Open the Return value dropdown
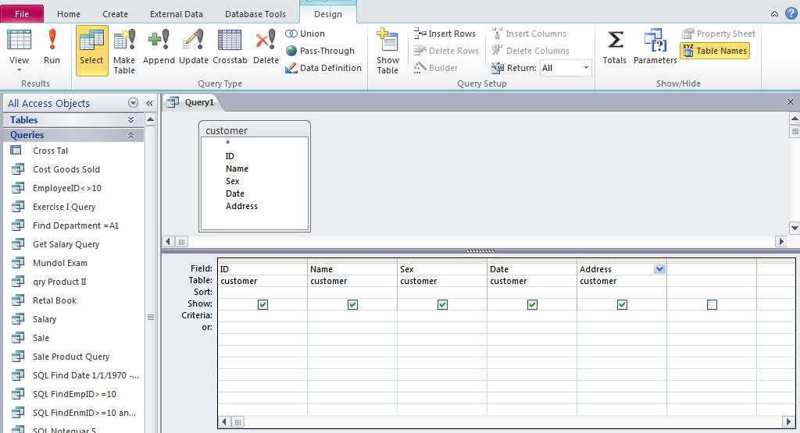This screenshot has width=800, height=433. (x=586, y=68)
